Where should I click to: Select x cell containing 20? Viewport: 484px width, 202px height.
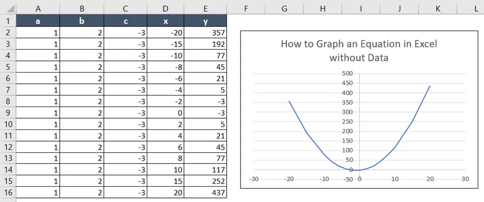[x=166, y=193]
